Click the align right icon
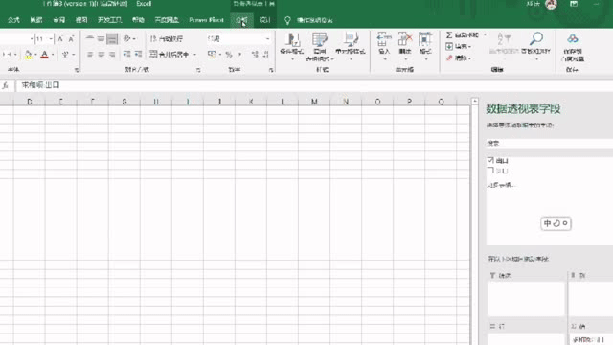The width and height of the screenshot is (613, 345). coord(112,54)
